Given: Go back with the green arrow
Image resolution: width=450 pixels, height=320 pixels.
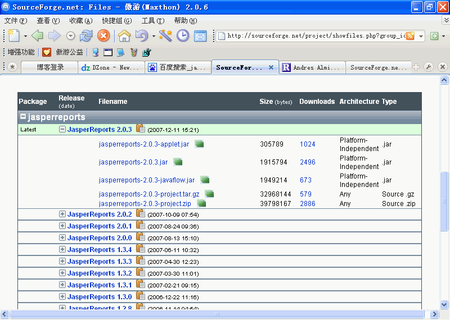Looking at the screenshot, I should click(x=37, y=36).
